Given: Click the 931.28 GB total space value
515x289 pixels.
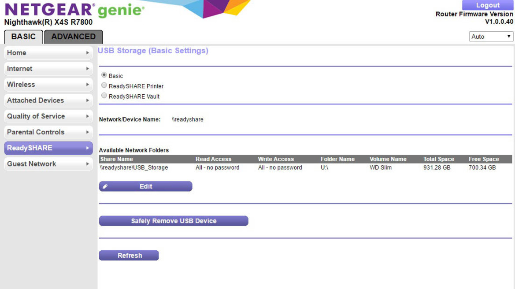Looking at the screenshot, I should [x=437, y=167].
